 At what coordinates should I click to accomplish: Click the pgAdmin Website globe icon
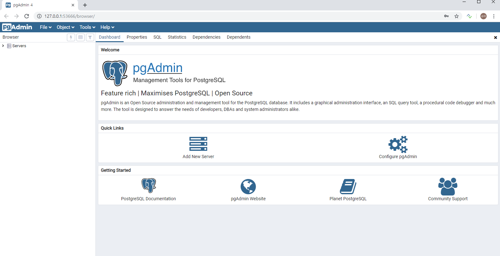[248, 186]
